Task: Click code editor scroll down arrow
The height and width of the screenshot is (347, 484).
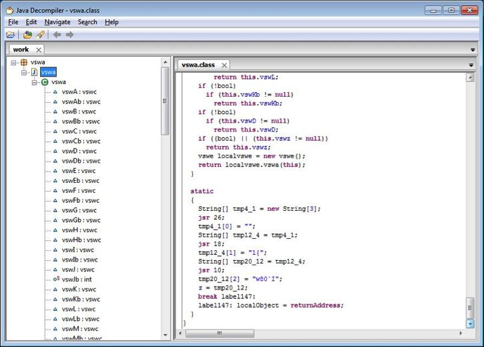Action: pyautogui.click(x=470, y=324)
